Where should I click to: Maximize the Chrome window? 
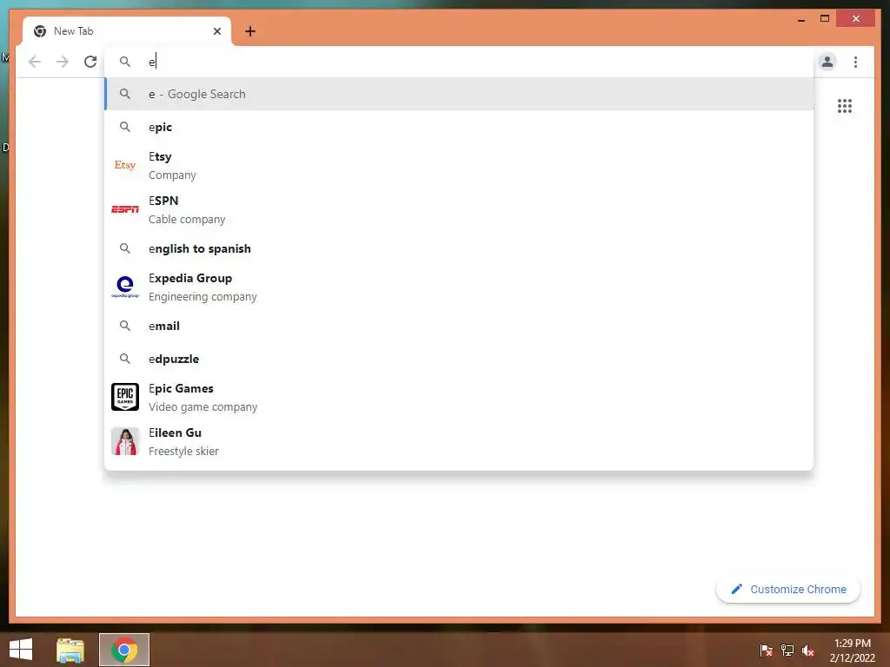pyautogui.click(x=825, y=19)
